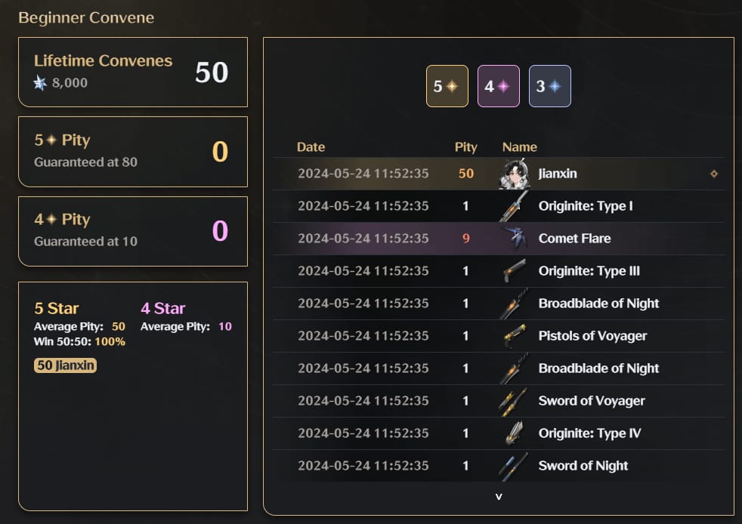Click the 50 Jianxin pity tag
Viewport: 742px width, 524px height.
[x=64, y=365]
